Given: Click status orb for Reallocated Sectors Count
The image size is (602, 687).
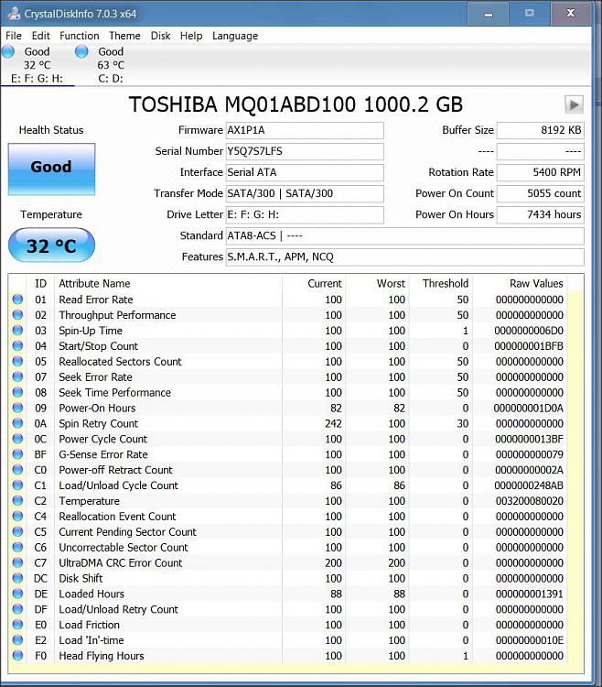Looking at the screenshot, I should 17,361.
